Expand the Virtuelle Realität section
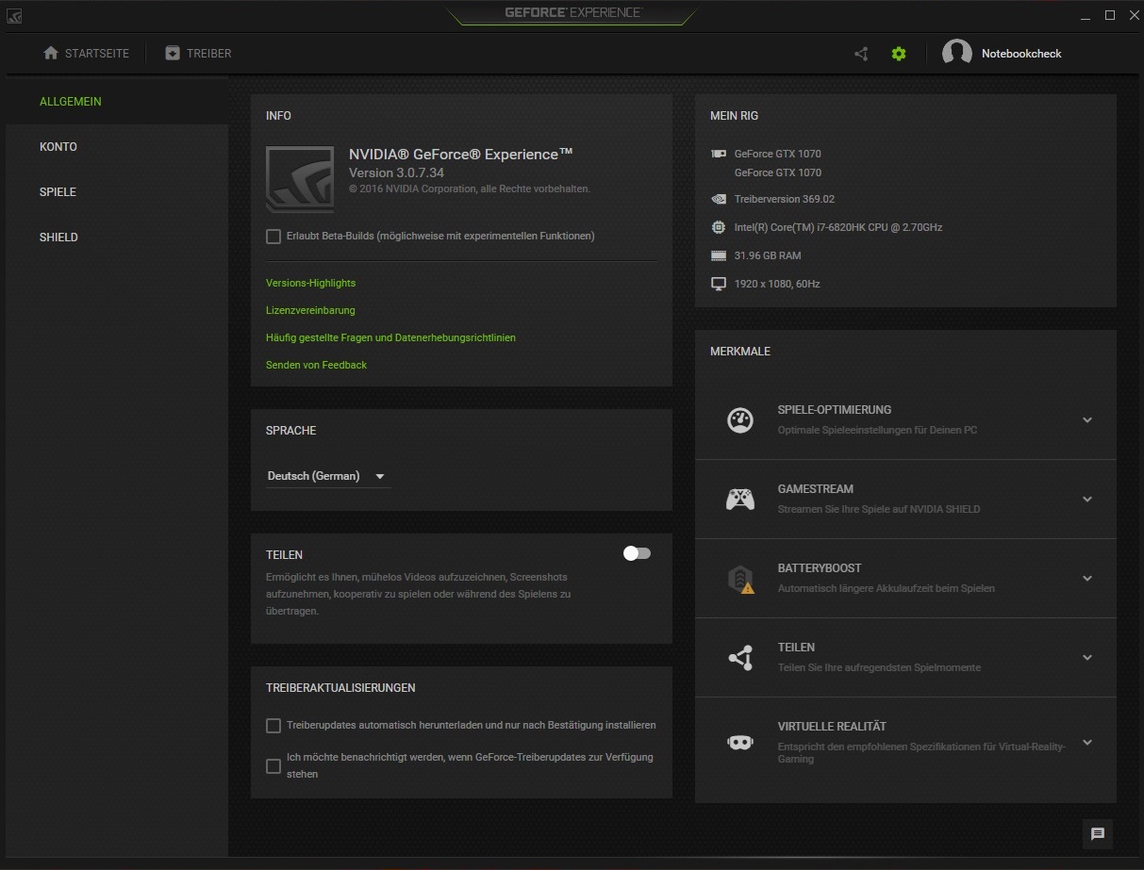1144x870 pixels. point(1087,743)
